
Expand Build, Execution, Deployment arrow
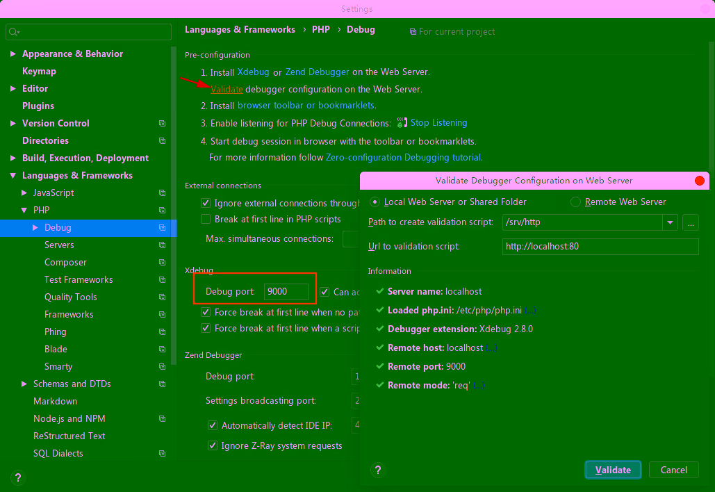13,158
